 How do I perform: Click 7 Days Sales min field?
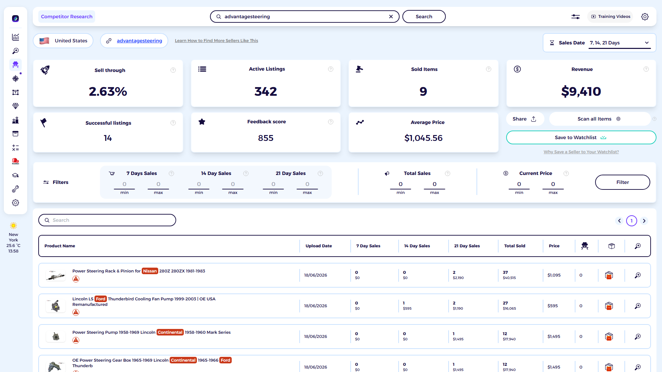click(x=124, y=184)
